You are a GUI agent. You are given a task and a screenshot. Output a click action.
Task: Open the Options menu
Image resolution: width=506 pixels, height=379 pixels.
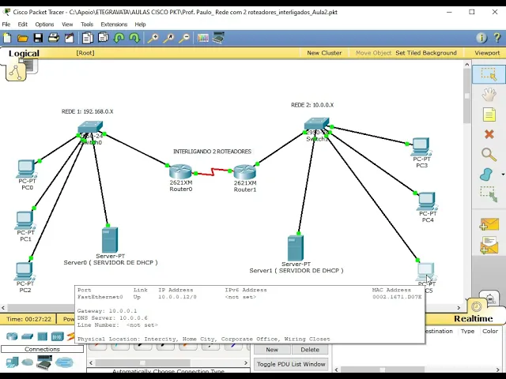click(44, 24)
